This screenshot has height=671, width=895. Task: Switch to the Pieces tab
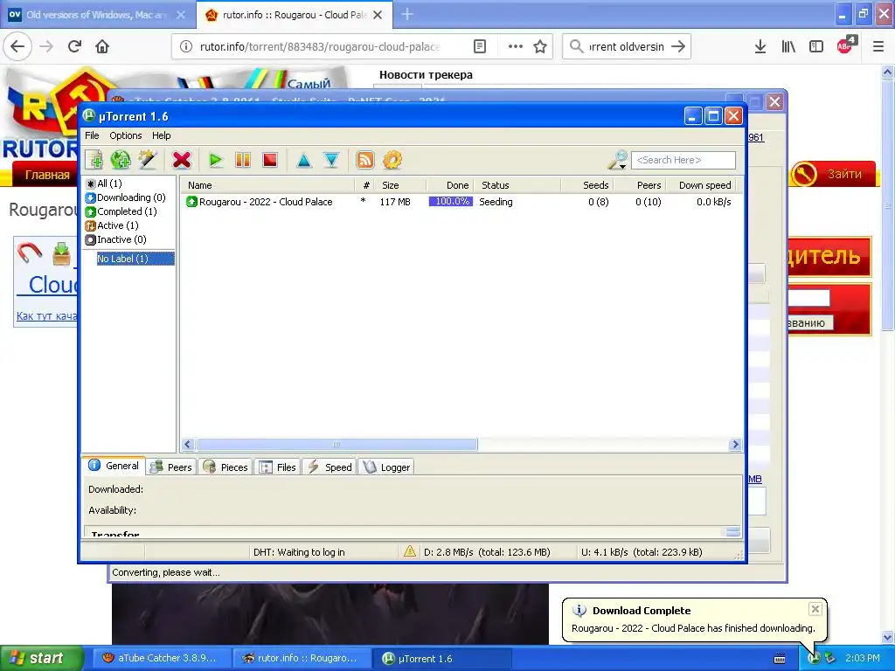click(x=226, y=467)
